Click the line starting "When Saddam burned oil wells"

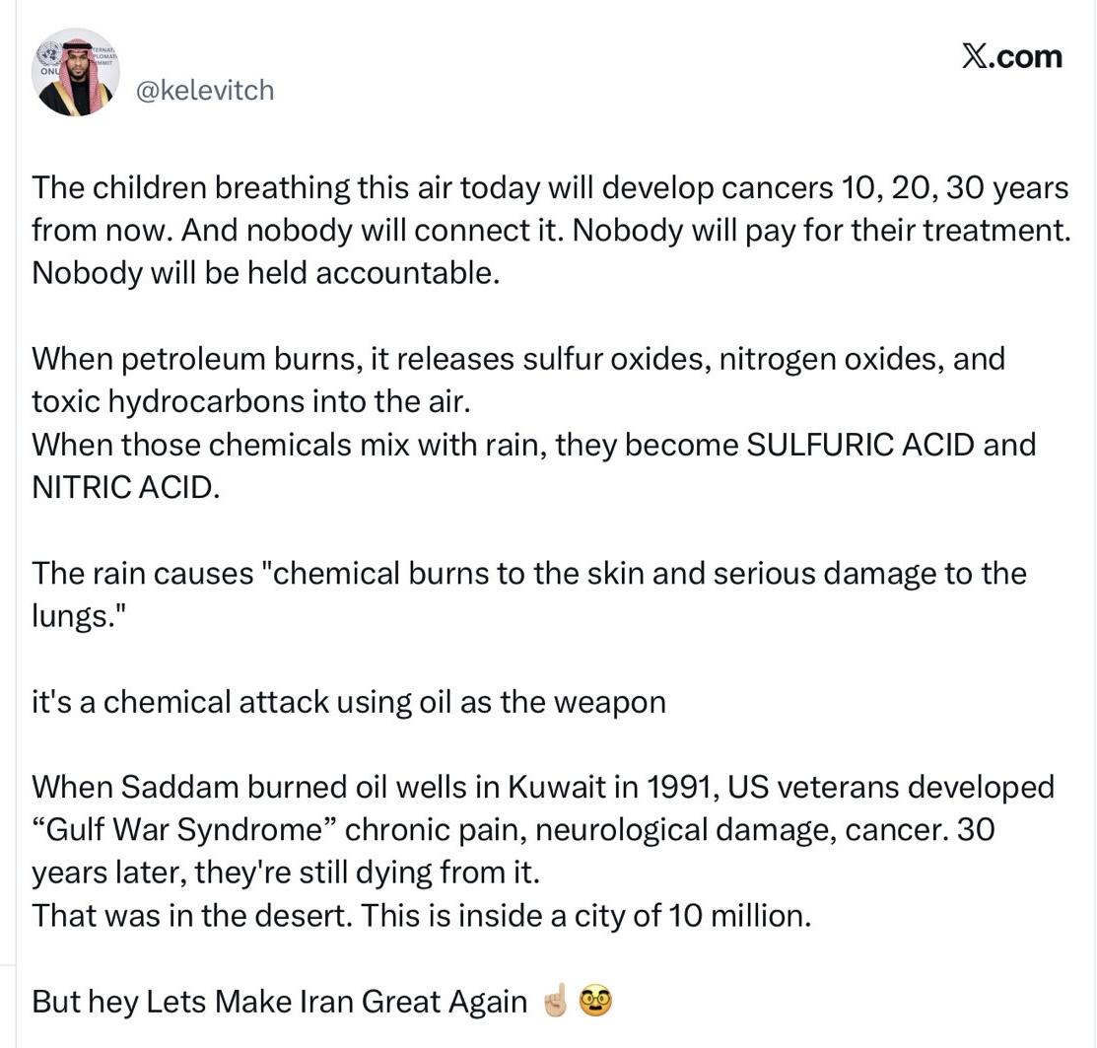pyautogui.click(x=542, y=788)
